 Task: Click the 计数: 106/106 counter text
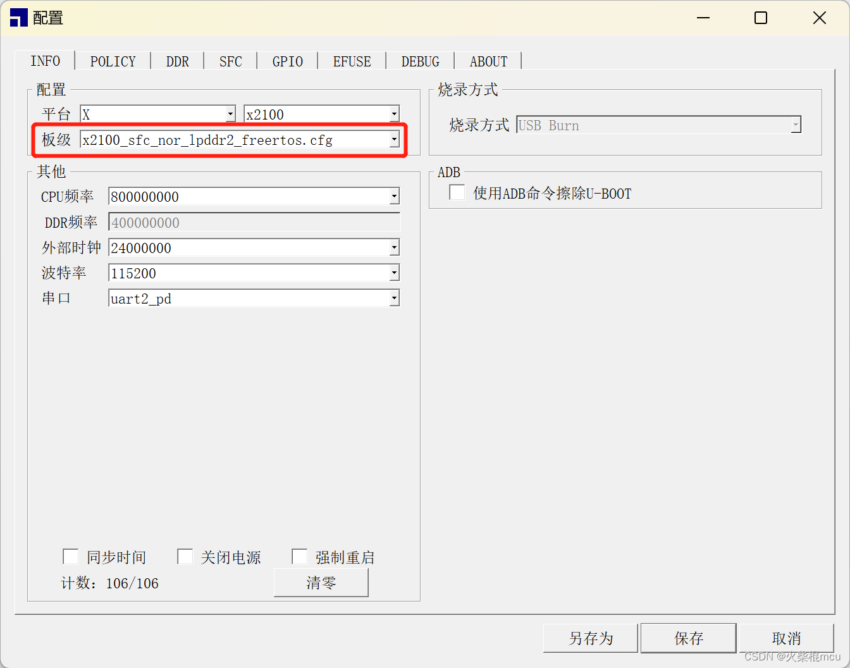pyautogui.click(x=109, y=583)
